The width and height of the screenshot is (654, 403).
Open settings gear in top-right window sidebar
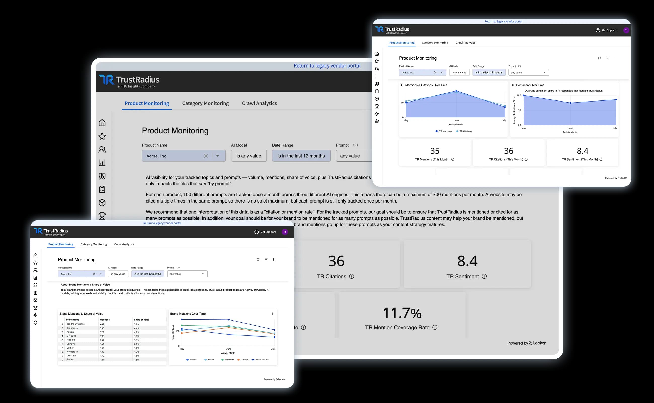coord(377,121)
